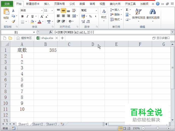Toggle align text right
The height and width of the screenshot is (131, 175).
point(69,16)
